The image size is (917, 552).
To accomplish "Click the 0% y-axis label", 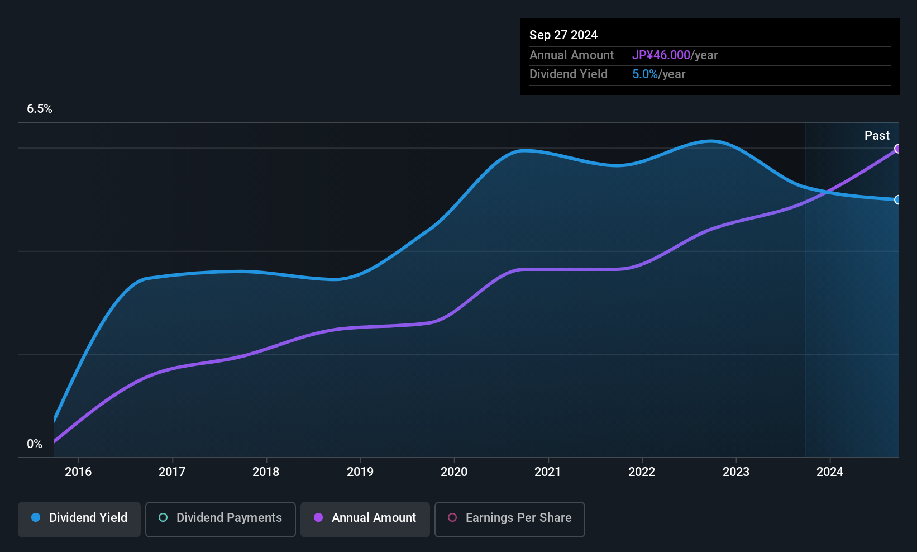I will point(35,444).
